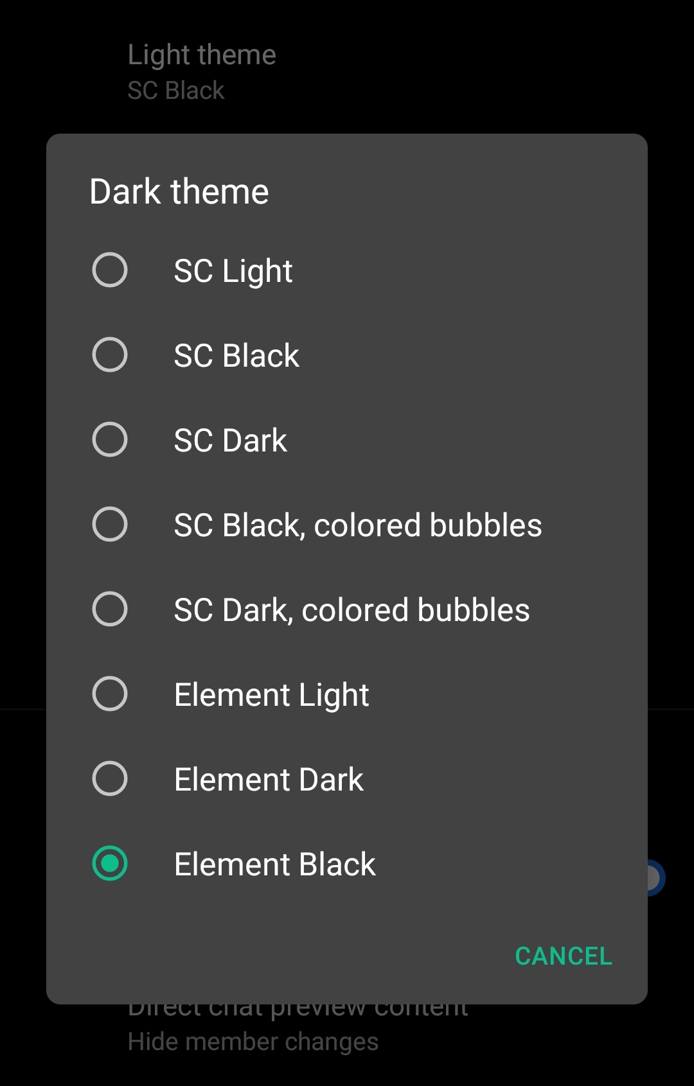Click "SC Dark, colored bubbles" label text
The width and height of the screenshot is (694, 1086).
point(351,609)
